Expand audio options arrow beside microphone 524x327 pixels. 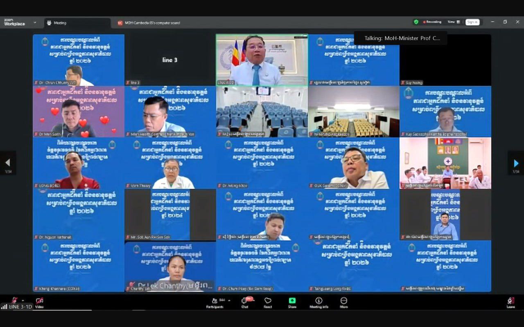point(23,300)
